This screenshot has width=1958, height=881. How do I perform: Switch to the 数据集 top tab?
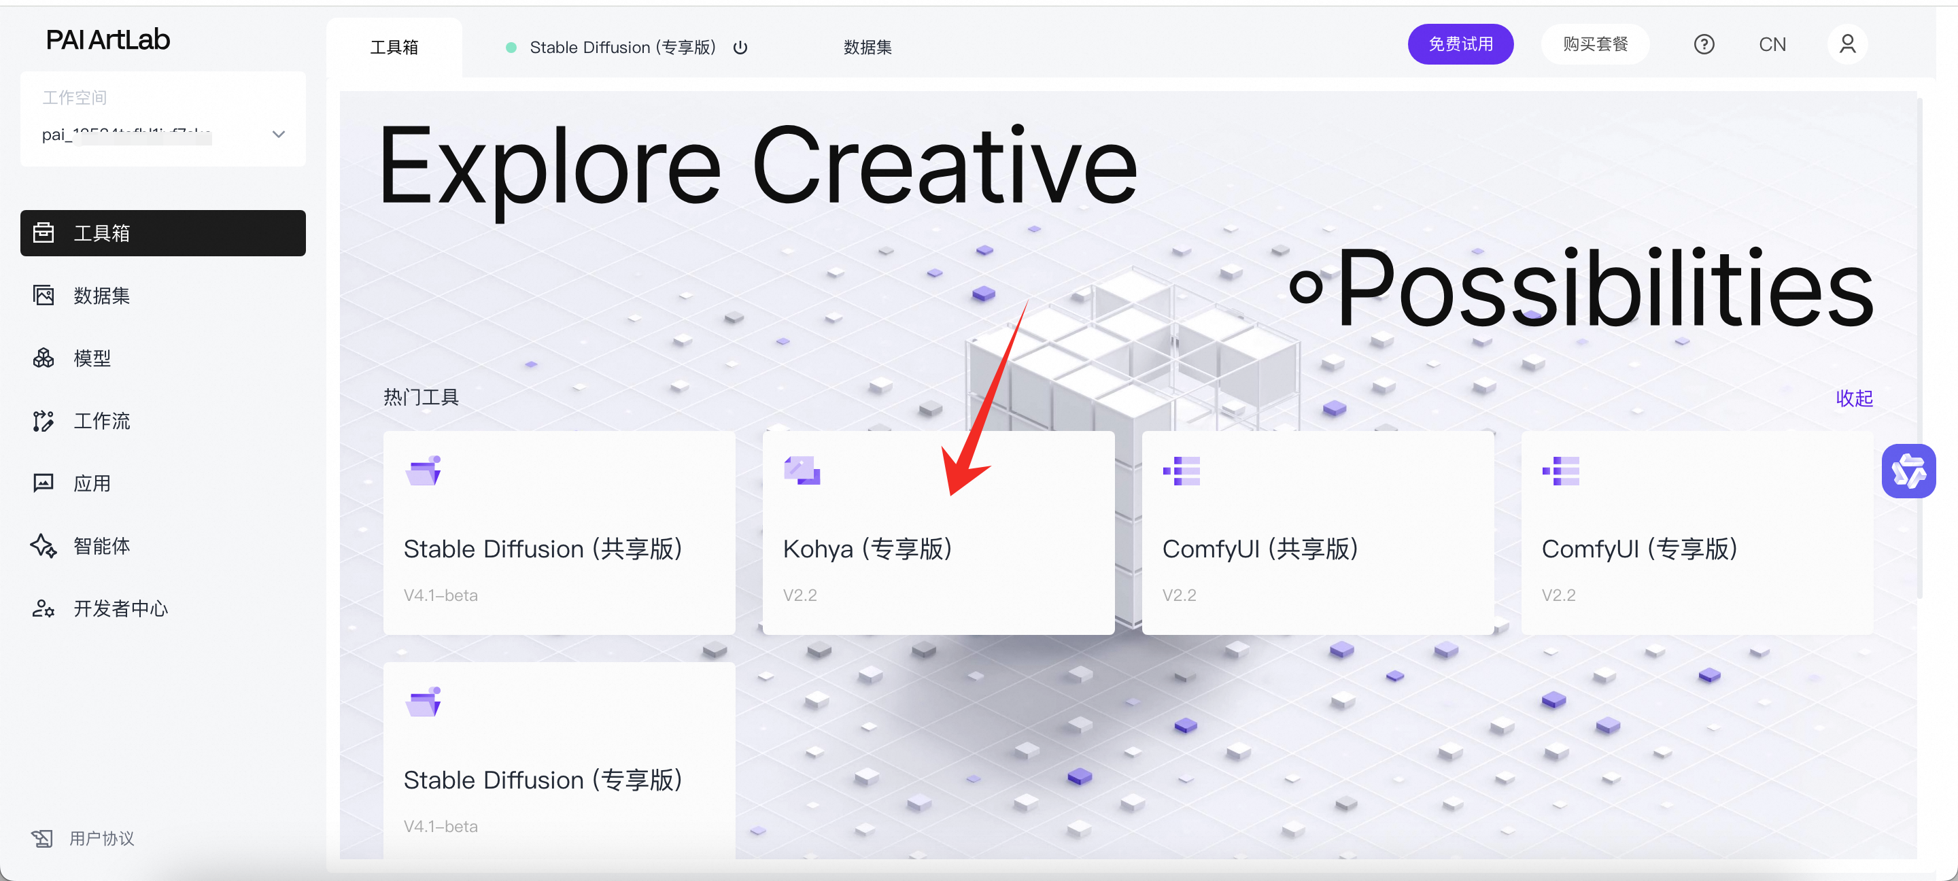click(868, 48)
